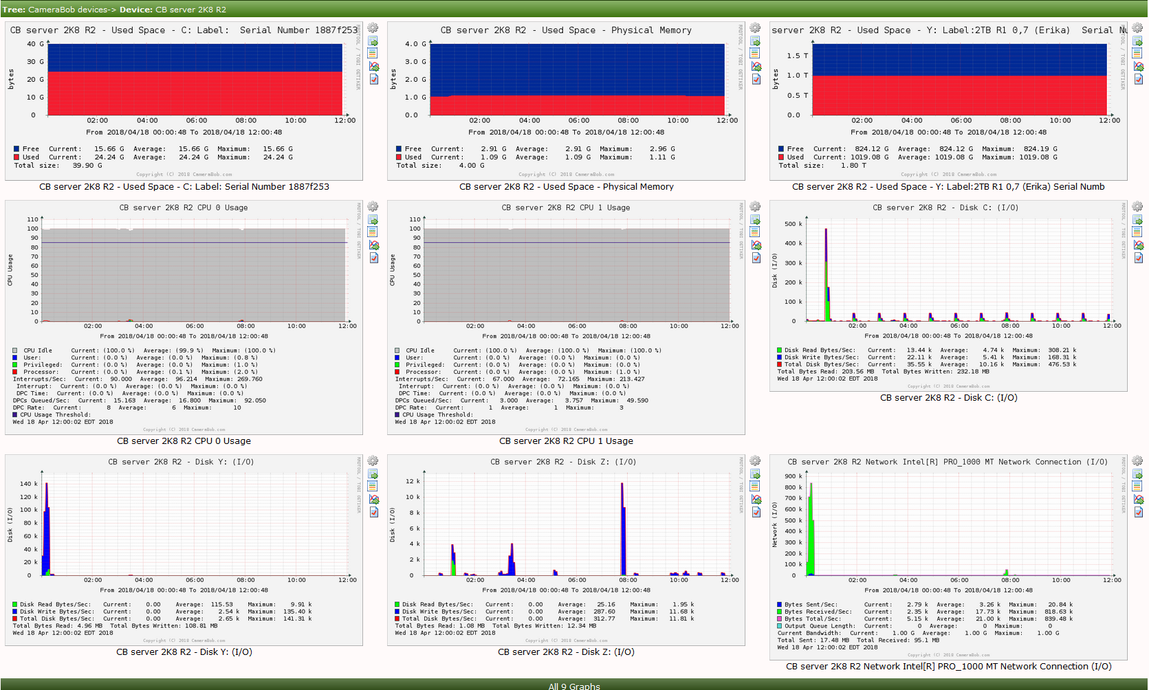Export CSV data icon for CPU 0 Usage graph

[373, 220]
